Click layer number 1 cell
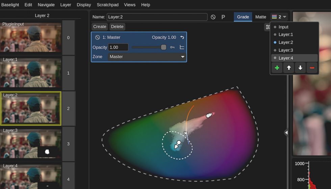331x189 pixels. point(68,73)
